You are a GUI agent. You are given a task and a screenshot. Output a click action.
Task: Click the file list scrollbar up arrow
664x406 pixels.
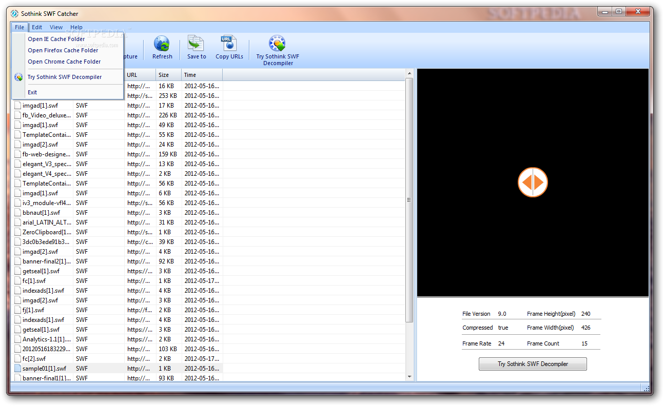(x=409, y=74)
